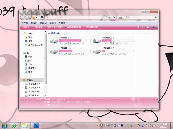Open the E: drive icon in the main pane
Image resolution: width=173 pixels, height=129 pixels.
pyautogui.click(x=54, y=52)
